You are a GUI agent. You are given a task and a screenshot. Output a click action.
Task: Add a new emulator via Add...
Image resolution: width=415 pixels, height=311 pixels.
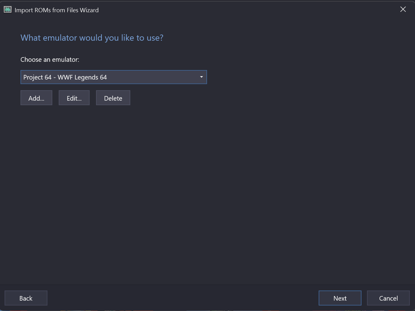pyautogui.click(x=36, y=98)
